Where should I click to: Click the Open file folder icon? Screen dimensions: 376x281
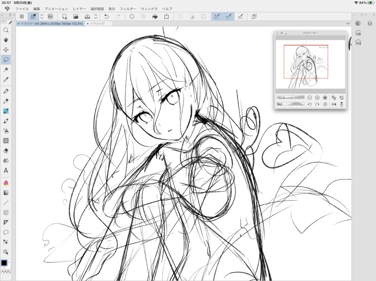(x=76, y=16)
